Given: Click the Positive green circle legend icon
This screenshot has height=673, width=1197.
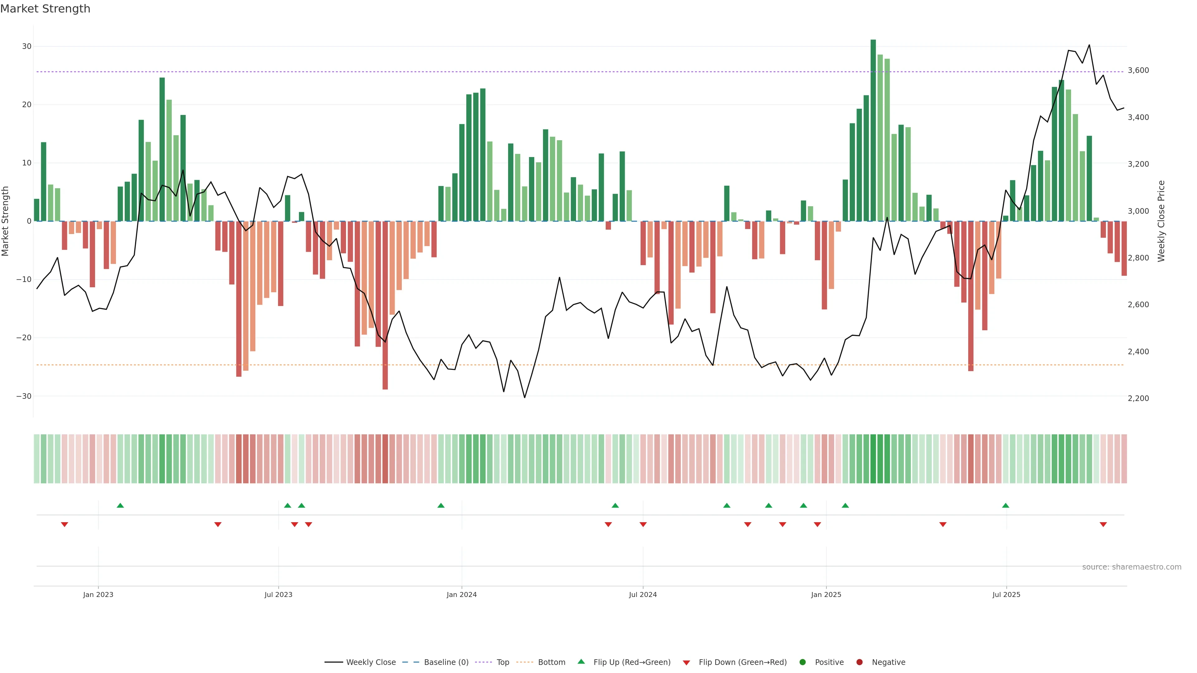Looking at the screenshot, I should 802,662.
